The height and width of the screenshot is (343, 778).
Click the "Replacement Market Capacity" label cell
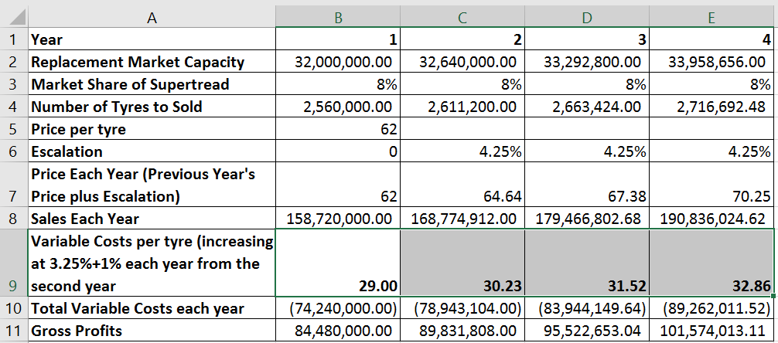tap(152, 62)
